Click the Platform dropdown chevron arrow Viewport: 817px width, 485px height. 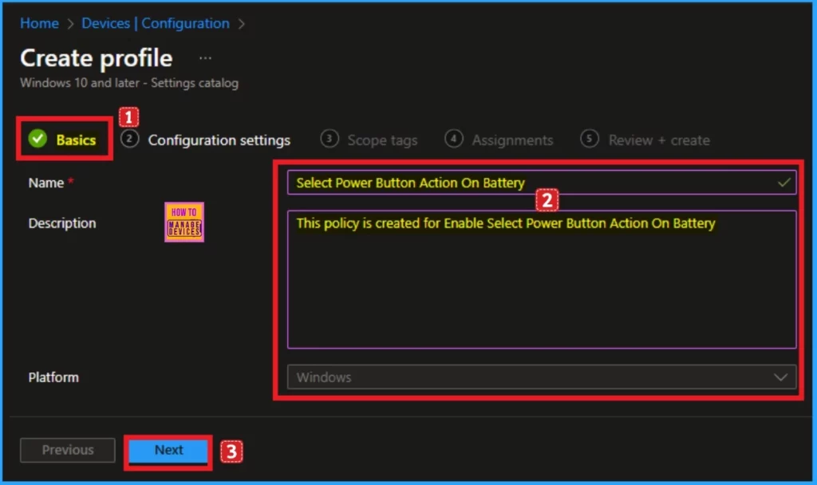[x=780, y=377]
